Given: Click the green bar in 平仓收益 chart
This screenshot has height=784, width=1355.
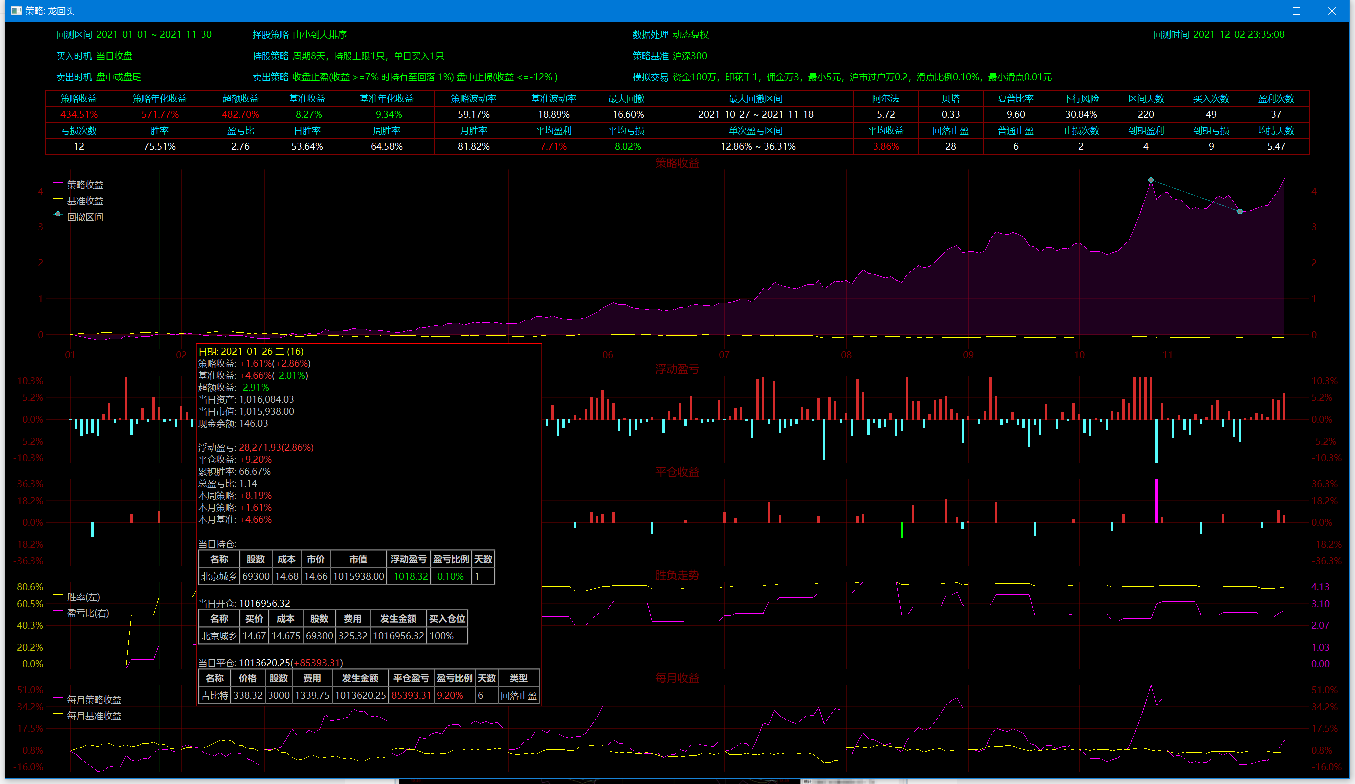Looking at the screenshot, I should pos(901,529).
